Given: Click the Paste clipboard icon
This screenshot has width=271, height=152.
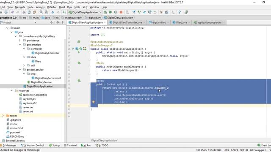Looking at the screenshot, I should 35,12.
